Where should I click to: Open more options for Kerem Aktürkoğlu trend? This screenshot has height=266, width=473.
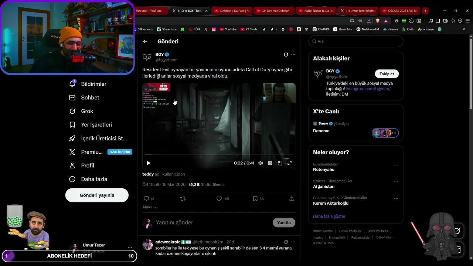[396, 198]
